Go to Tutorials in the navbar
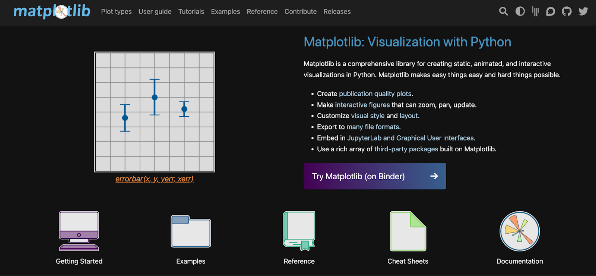The image size is (596, 276). click(191, 12)
